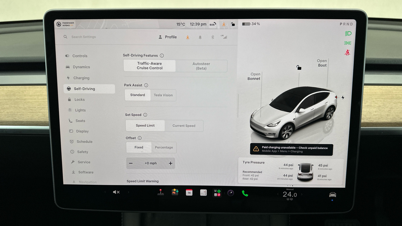This screenshot has width=402, height=226.
Task: Lower volume with arrow left of speaker
Action: (105, 192)
